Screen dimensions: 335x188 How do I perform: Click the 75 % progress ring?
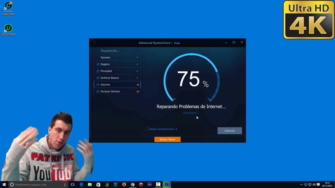click(192, 78)
